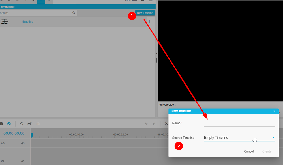Open the three-dot menu for timeline row
This screenshot has width=283, height=165.
click(x=149, y=21)
